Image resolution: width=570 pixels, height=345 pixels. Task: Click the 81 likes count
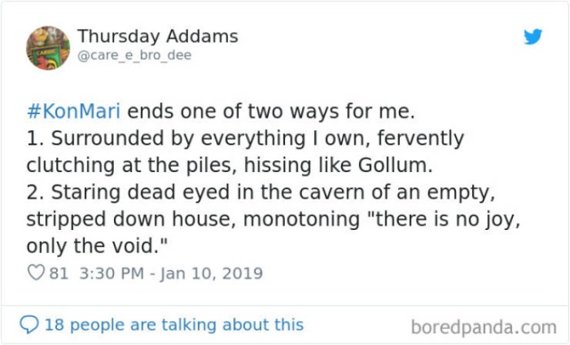tap(59, 274)
